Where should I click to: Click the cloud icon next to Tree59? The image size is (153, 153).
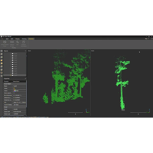tap(12, 54)
